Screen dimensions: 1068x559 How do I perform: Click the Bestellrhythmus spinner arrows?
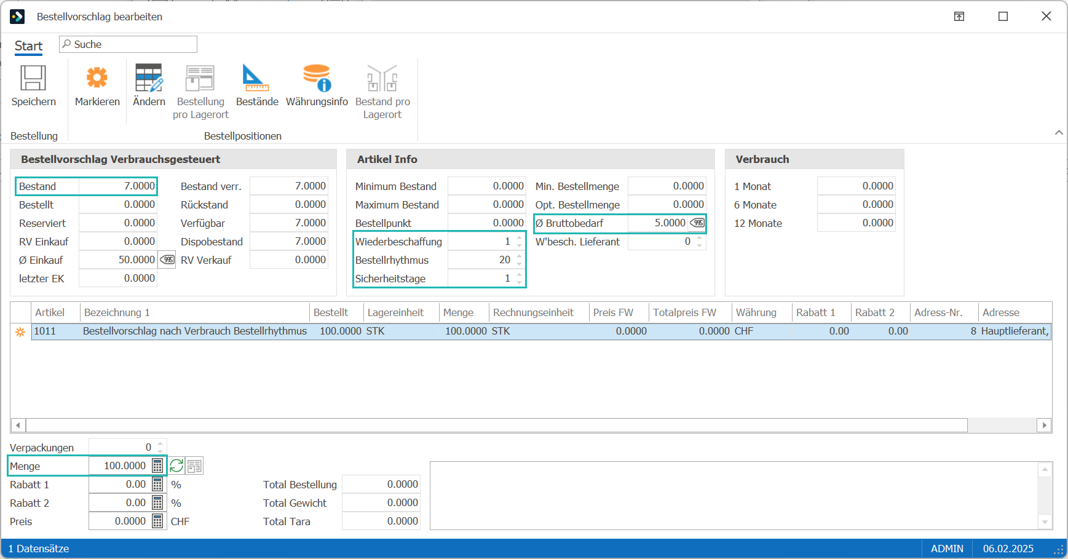tap(520, 260)
